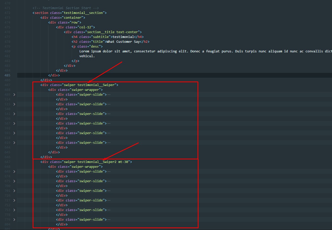
Task: Click the fold ellipsis on line 489
Action: (109, 95)
